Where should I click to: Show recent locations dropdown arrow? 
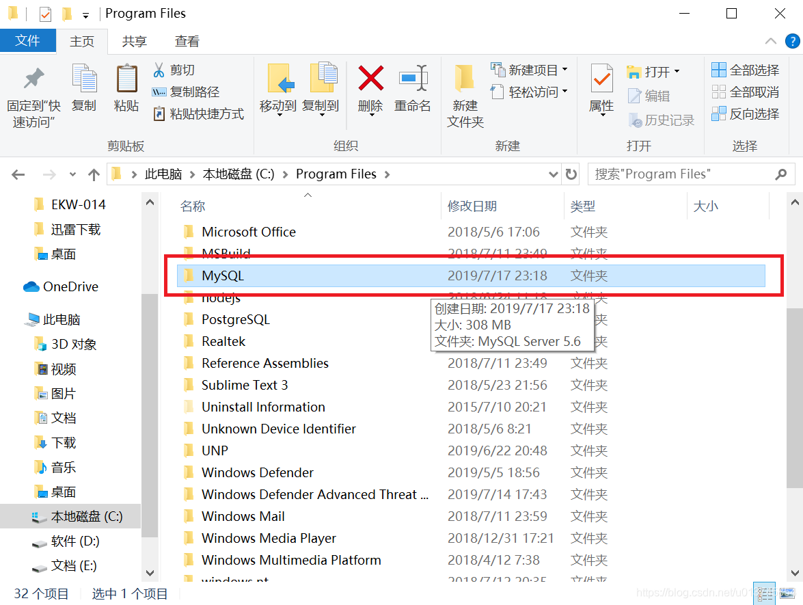coord(72,175)
